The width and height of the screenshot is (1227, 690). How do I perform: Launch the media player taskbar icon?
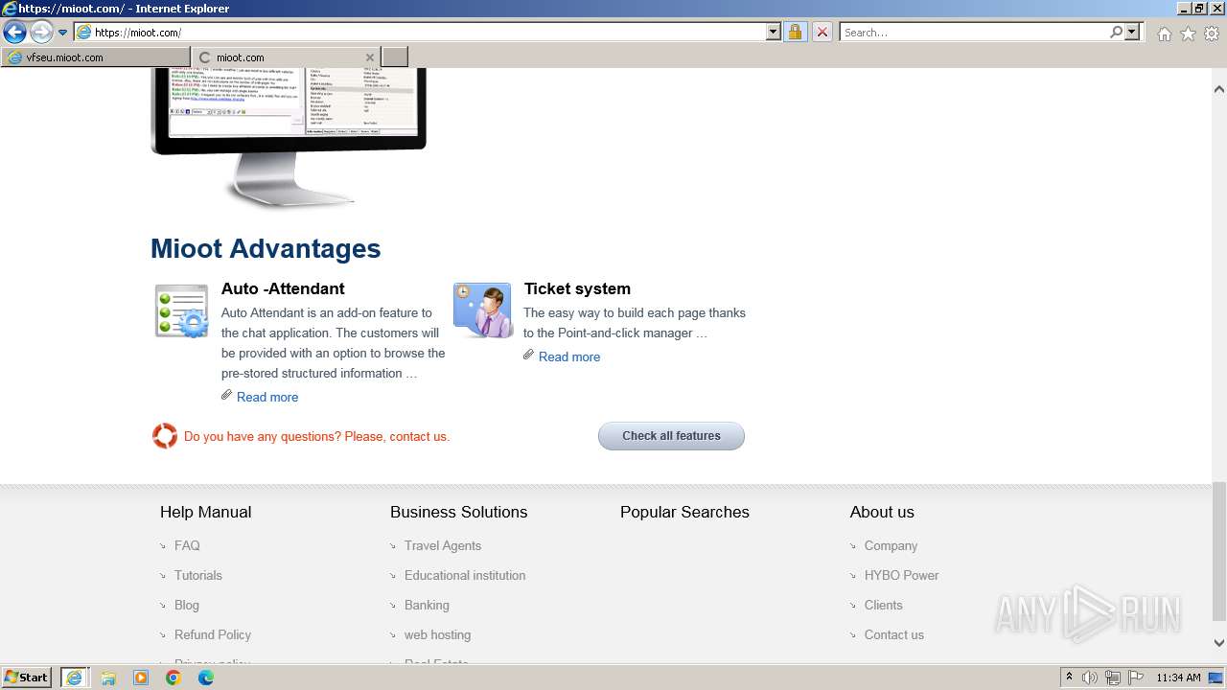(141, 678)
